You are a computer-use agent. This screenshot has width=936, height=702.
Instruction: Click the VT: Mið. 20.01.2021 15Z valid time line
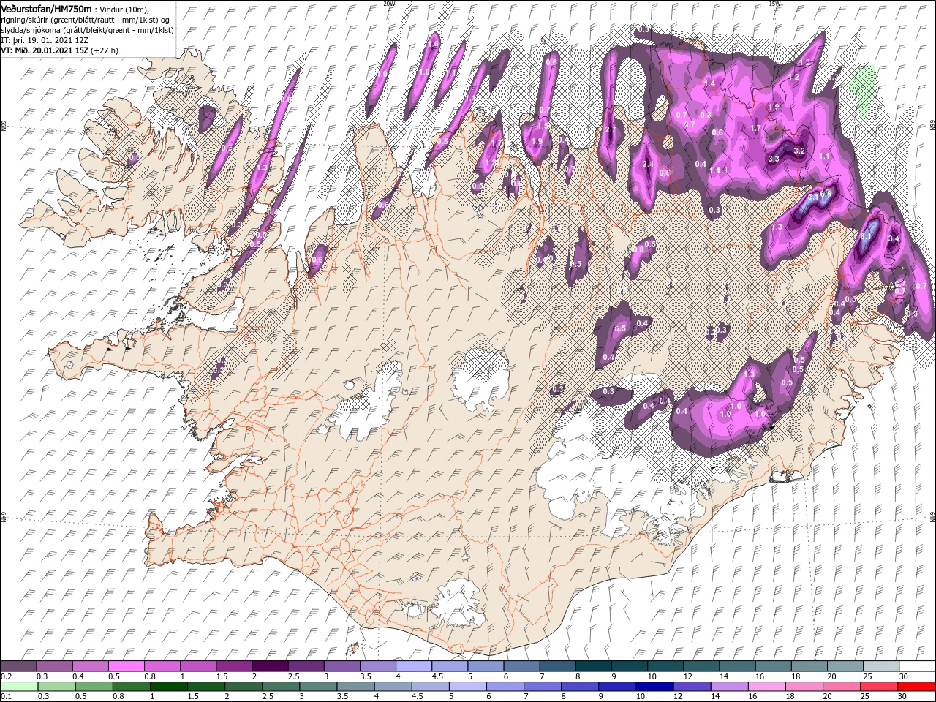[x=60, y=50]
